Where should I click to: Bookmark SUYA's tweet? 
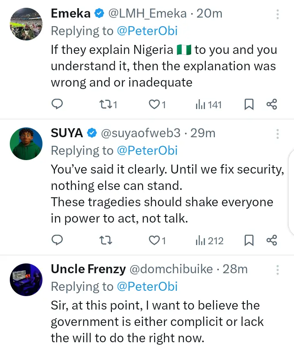click(x=249, y=240)
